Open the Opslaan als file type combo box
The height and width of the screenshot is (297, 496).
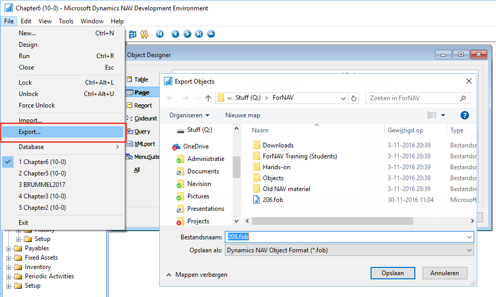coord(349,250)
